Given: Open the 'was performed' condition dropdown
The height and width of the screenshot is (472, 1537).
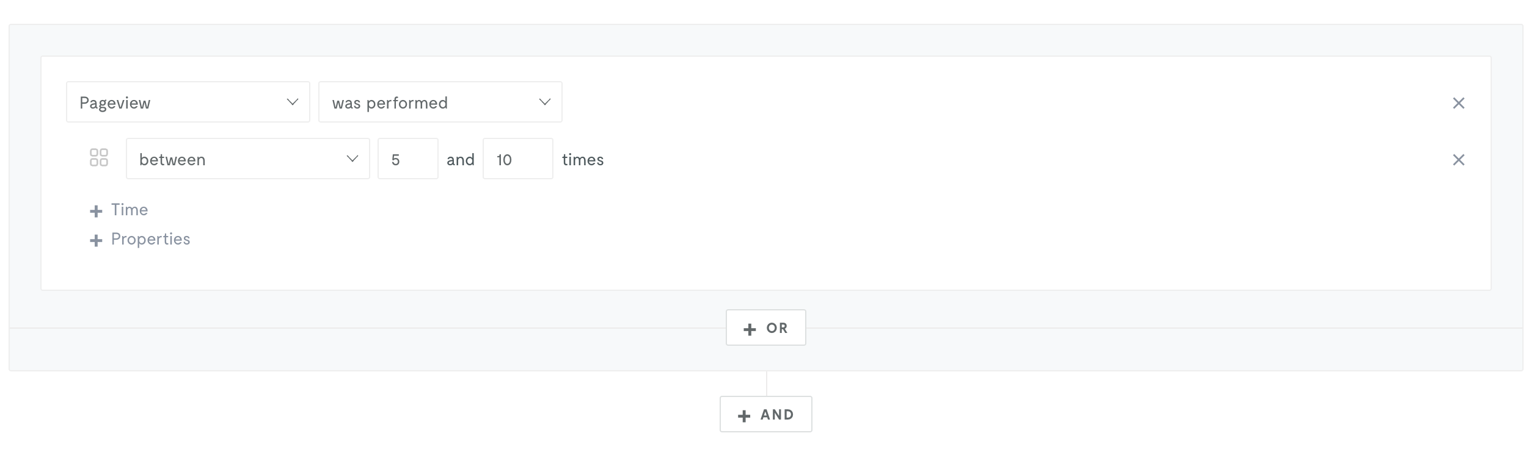Looking at the screenshot, I should (440, 102).
